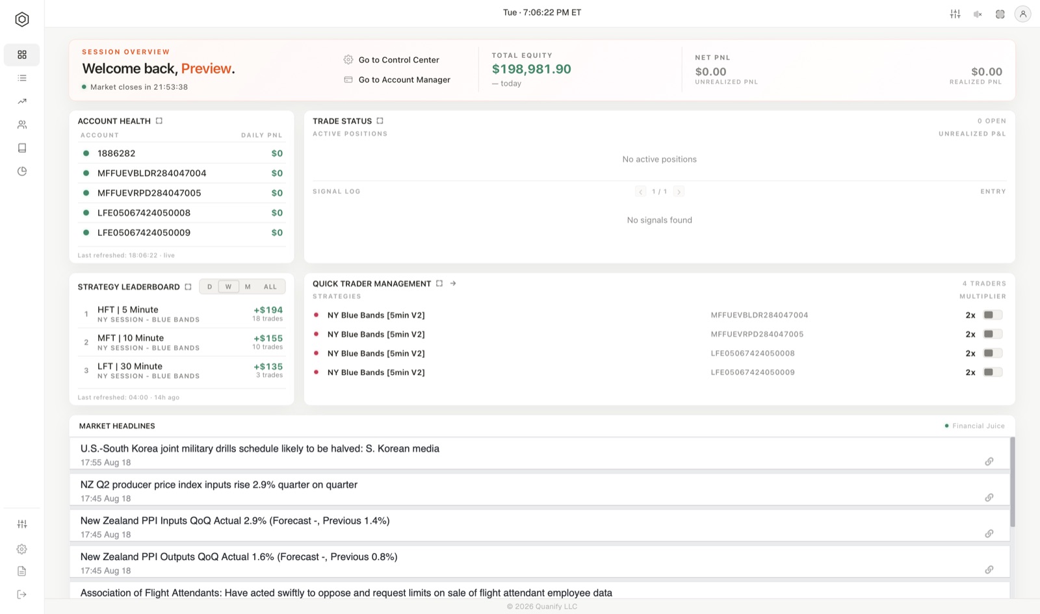Toggle the trader switch for LFE05067424050008
This screenshot has height=614, width=1040.
[993, 353]
